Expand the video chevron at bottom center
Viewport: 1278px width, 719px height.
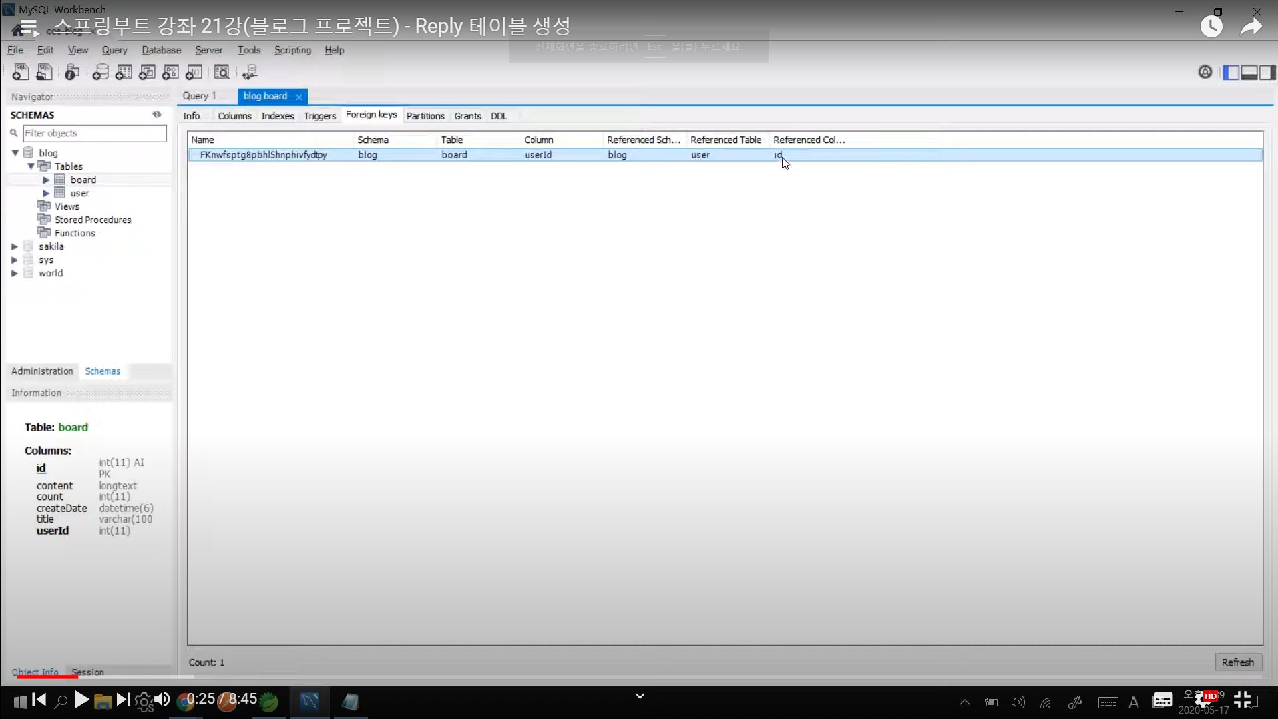[640, 696]
